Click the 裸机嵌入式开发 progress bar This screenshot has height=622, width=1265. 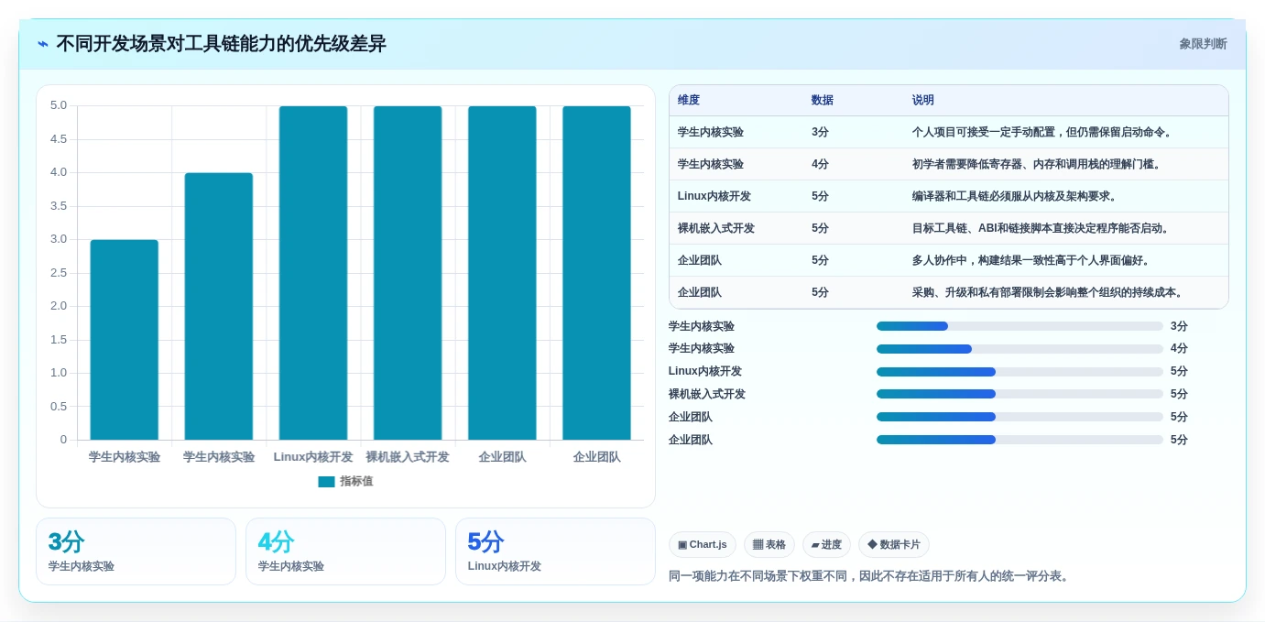tap(1020, 394)
